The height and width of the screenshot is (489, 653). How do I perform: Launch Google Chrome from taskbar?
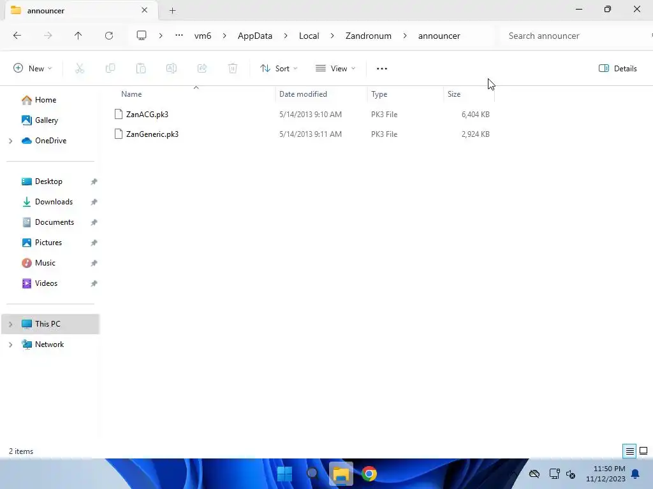coord(369,474)
